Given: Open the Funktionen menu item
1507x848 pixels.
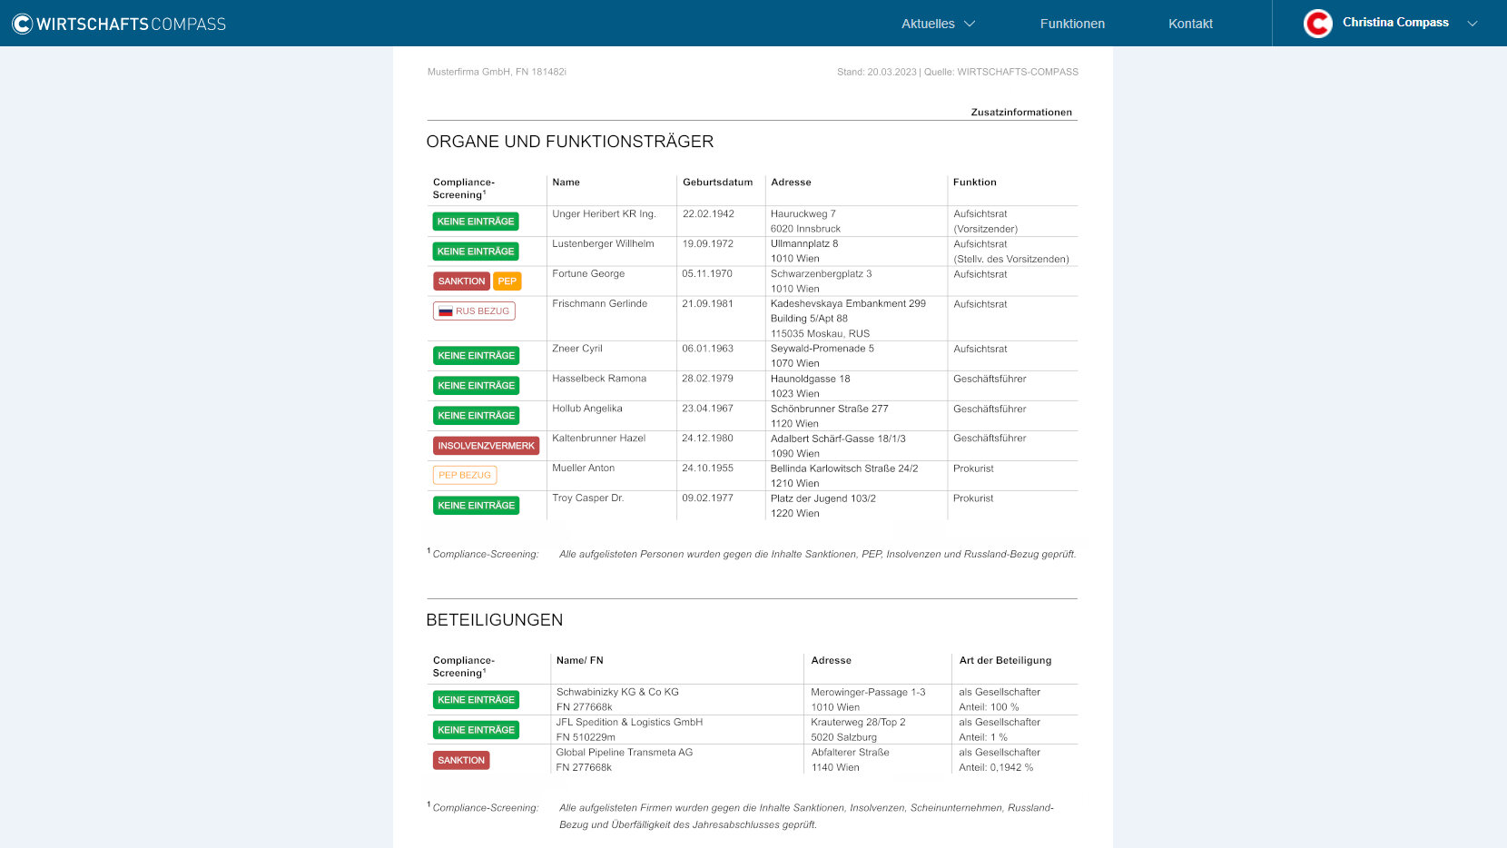Looking at the screenshot, I should [1072, 24].
